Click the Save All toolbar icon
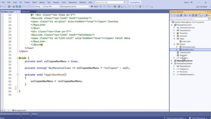211x119 pixels. (x=20, y=7)
